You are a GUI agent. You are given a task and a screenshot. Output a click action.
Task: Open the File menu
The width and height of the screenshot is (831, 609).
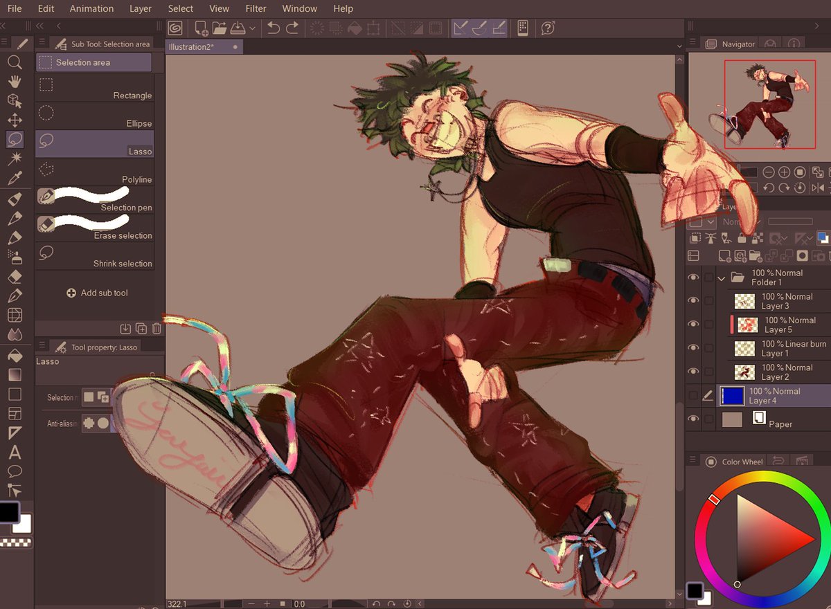coord(14,8)
